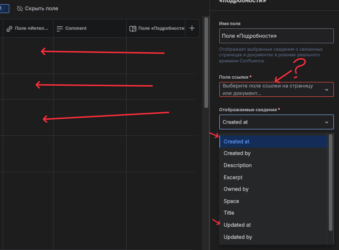Choose Updated by option
Viewport: 339px width, 250px height.
(273, 237)
